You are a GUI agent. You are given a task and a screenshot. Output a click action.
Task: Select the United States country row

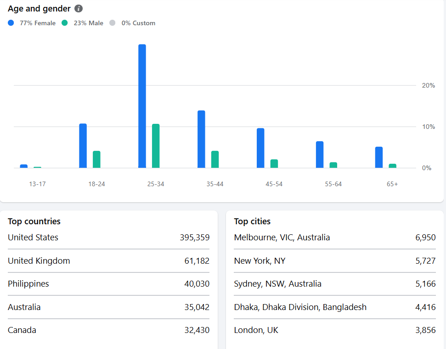click(109, 238)
